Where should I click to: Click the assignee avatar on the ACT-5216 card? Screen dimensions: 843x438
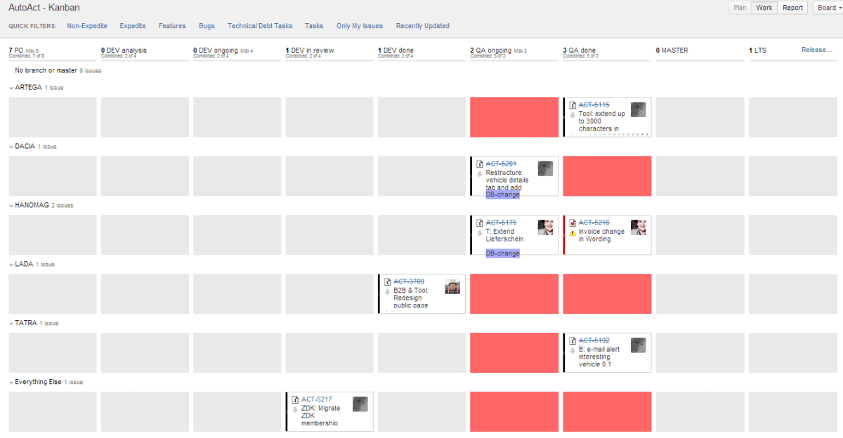tap(639, 227)
